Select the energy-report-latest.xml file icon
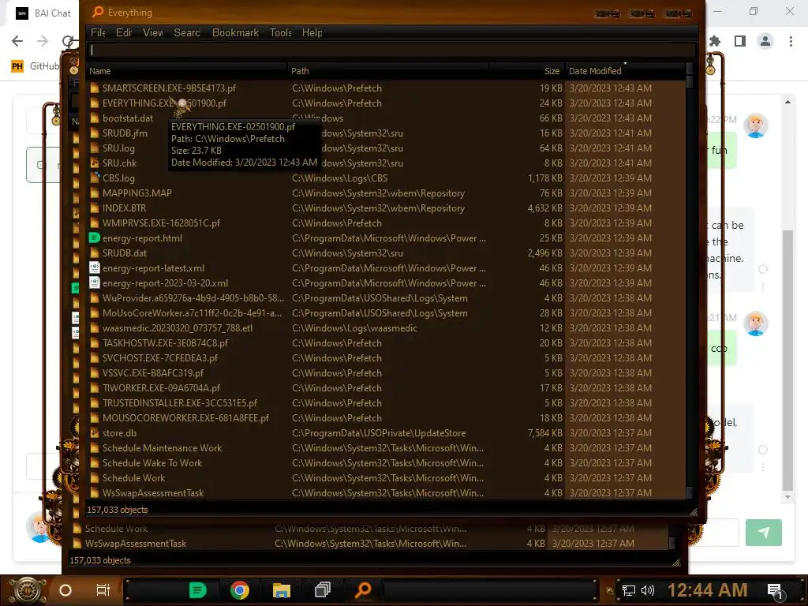808x606 pixels. (x=95, y=268)
